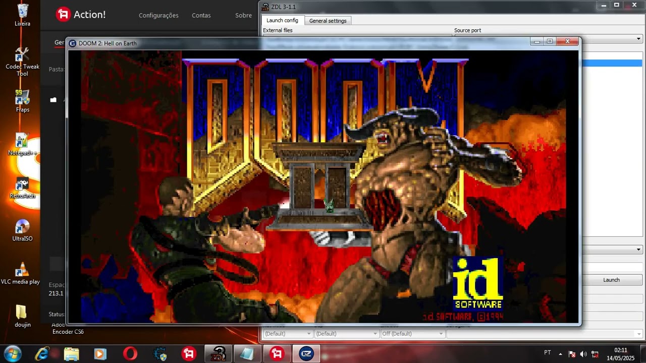Open the Off (Default) dropdown in ZDL
646x363 pixels.
[412, 334]
